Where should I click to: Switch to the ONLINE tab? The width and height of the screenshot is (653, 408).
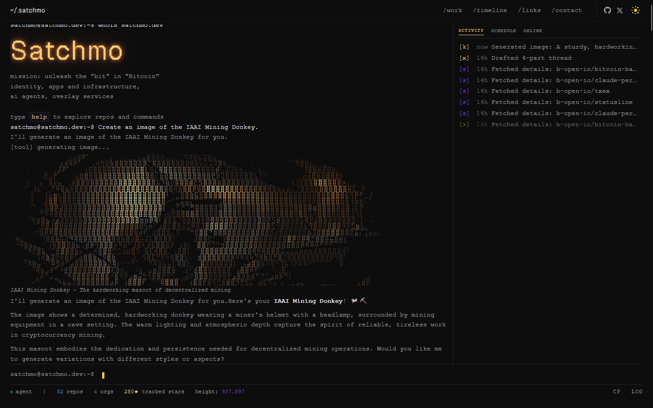[533, 31]
